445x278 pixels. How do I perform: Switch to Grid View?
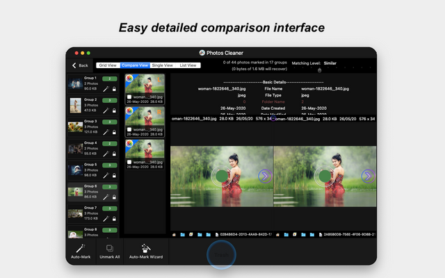pos(108,65)
